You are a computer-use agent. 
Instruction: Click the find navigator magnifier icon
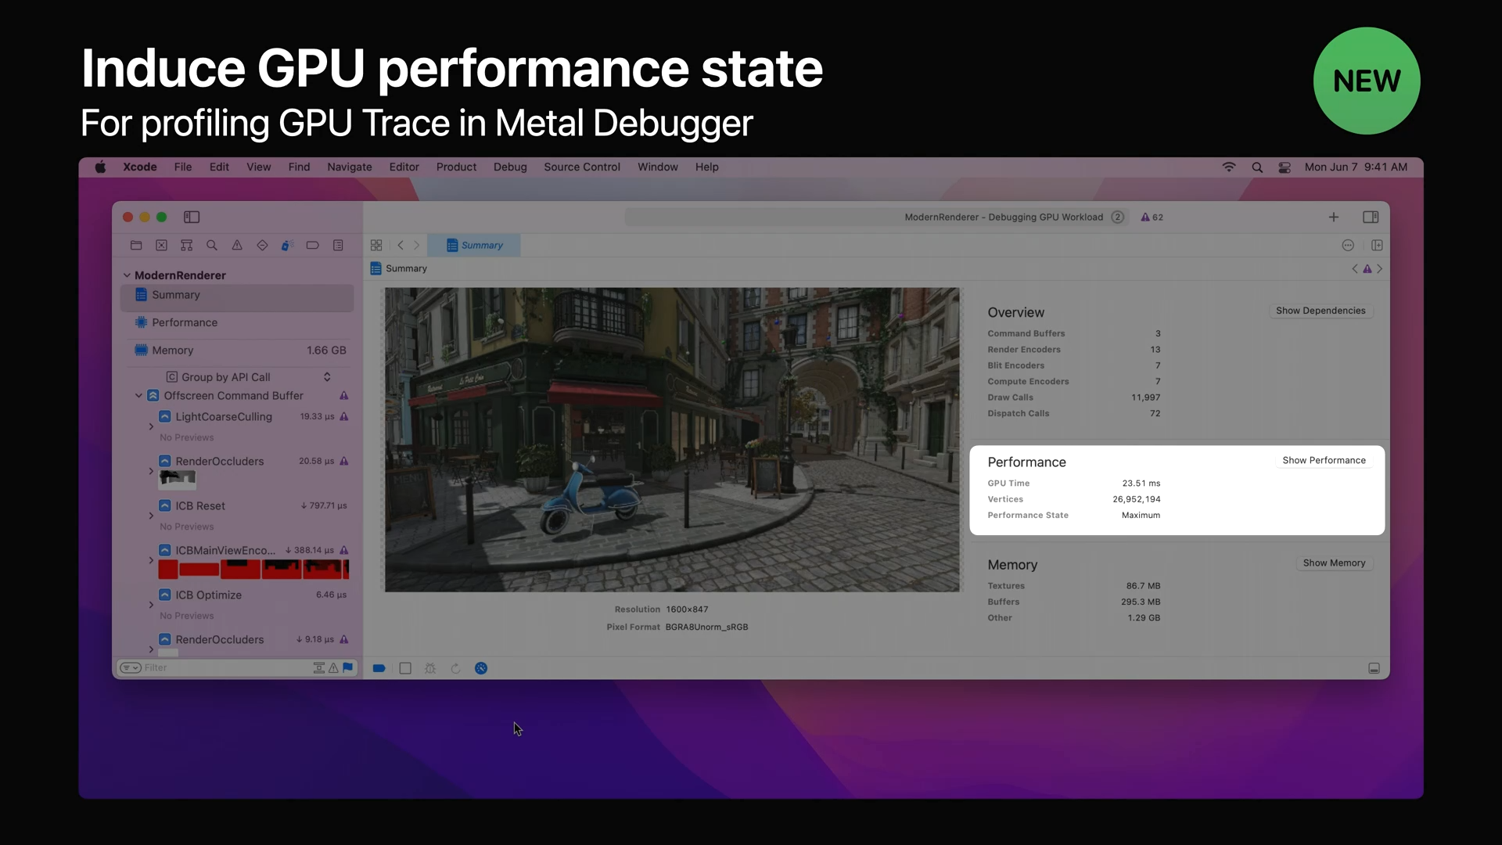coord(211,246)
